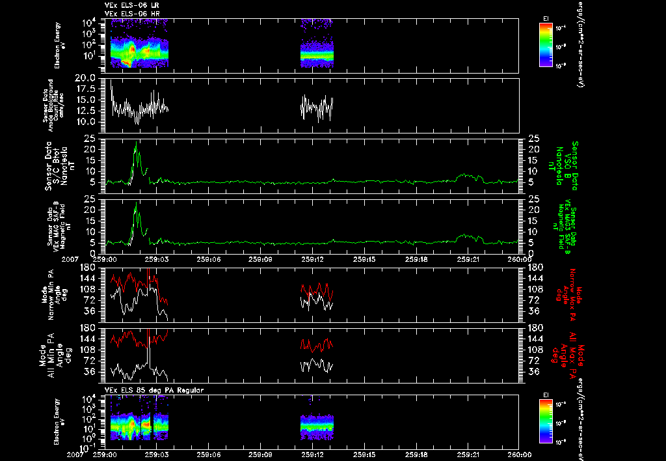This screenshot has height=461, width=666.
Task: Click the magnetic field peak in the MAG SAF-B panel
Action: point(137,205)
